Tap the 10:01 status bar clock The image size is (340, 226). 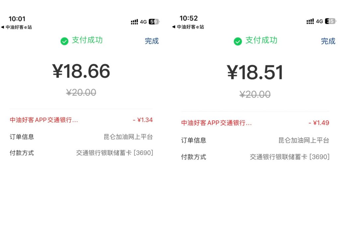[17, 19]
